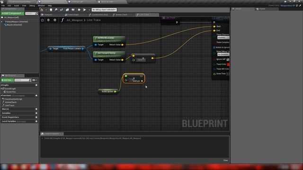Collapse the PrimaryWeapon (Inherited) component
The image size is (303, 170).
pyautogui.click(x=2, y=22)
